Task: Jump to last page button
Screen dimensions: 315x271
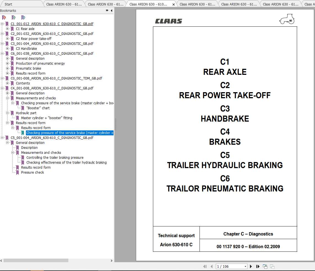Action: [x=258, y=266]
